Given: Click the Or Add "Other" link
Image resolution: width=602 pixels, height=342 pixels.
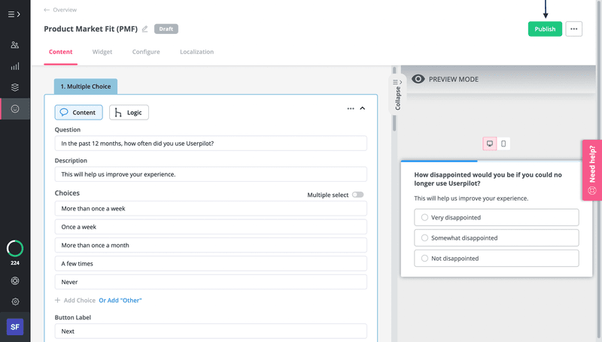Looking at the screenshot, I should coord(120,300).
